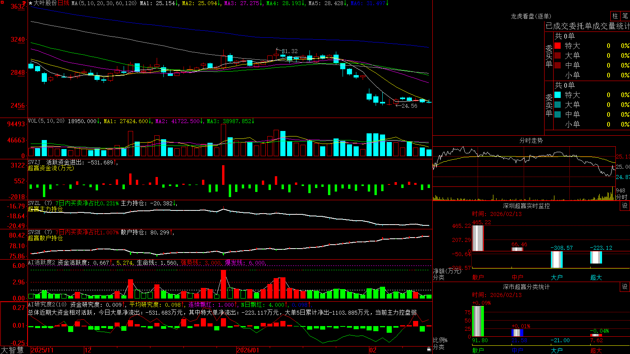
Task: Click the star icon before 大叶股份
Action: click(x=31, y=3)
